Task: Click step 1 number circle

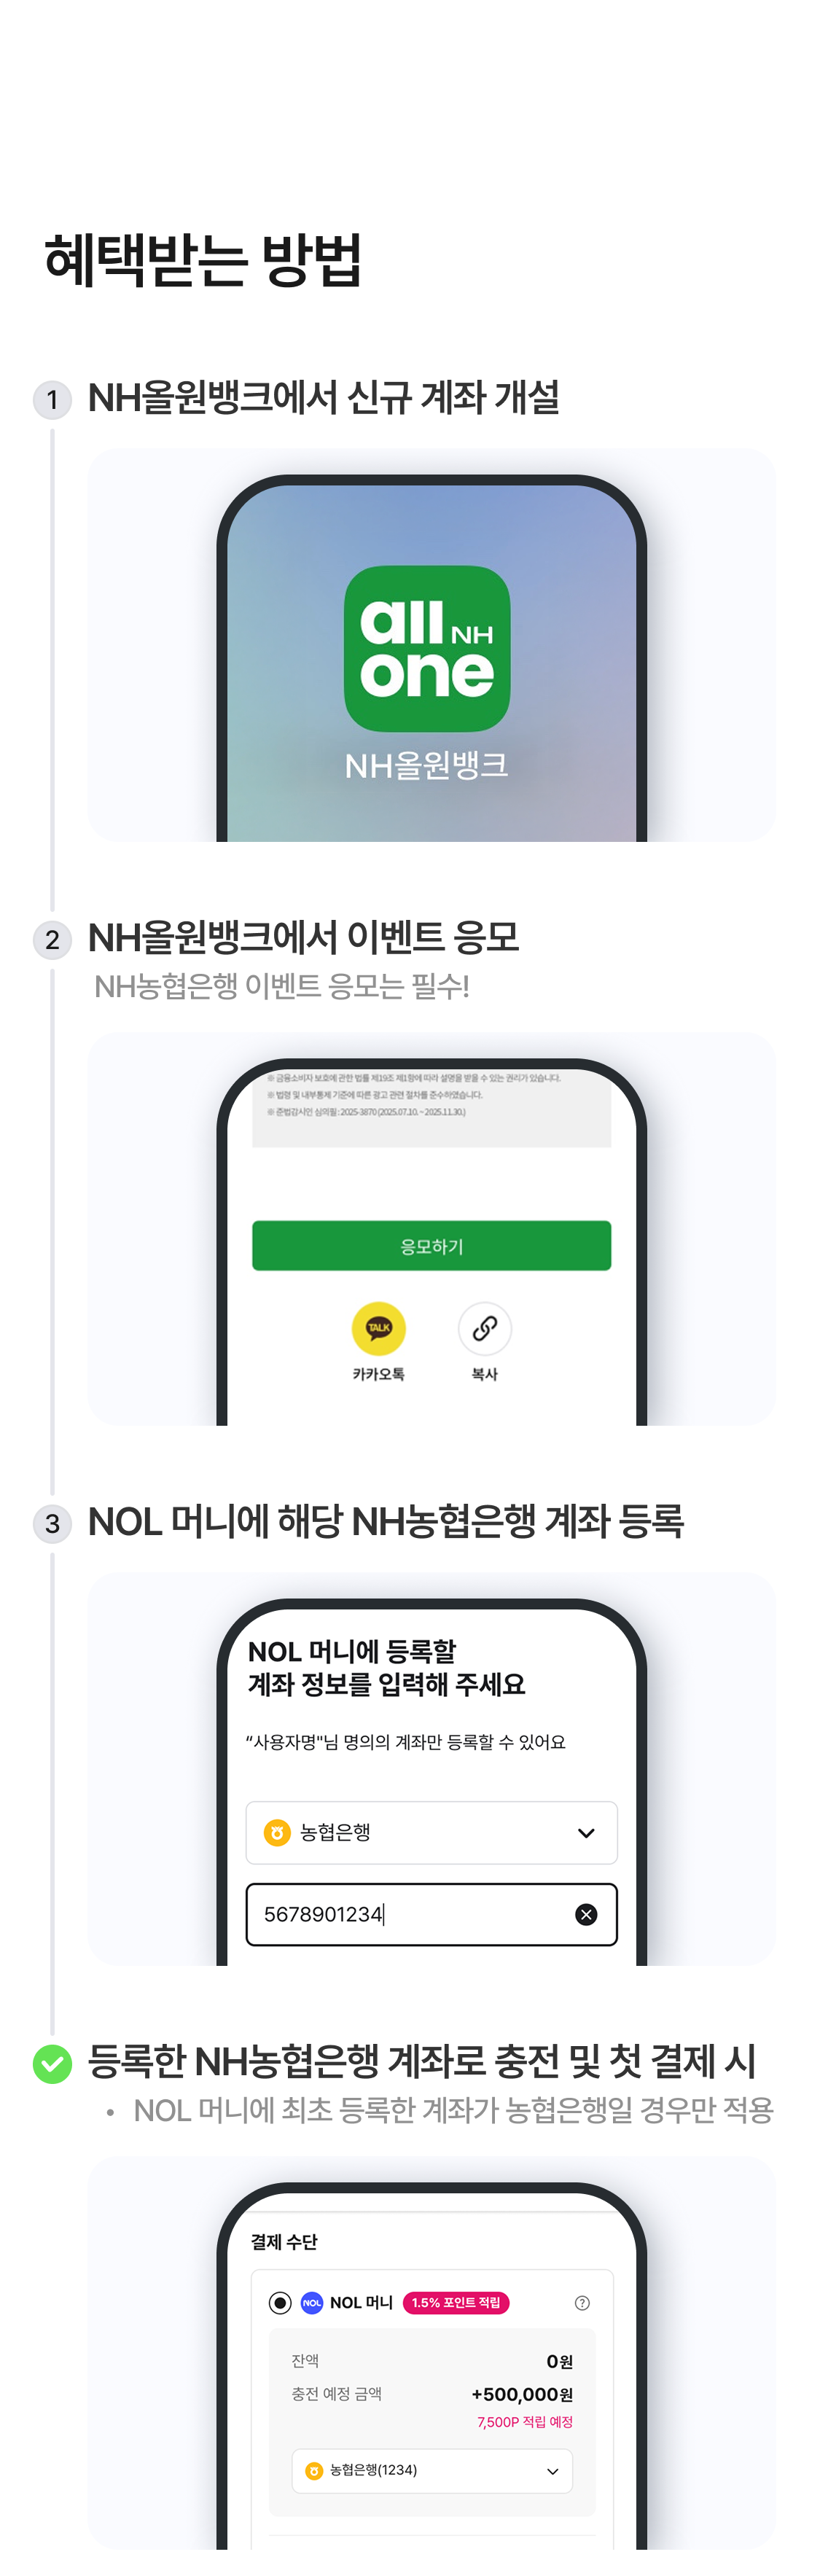Action: pyautogui.click(x=52, y=399)
